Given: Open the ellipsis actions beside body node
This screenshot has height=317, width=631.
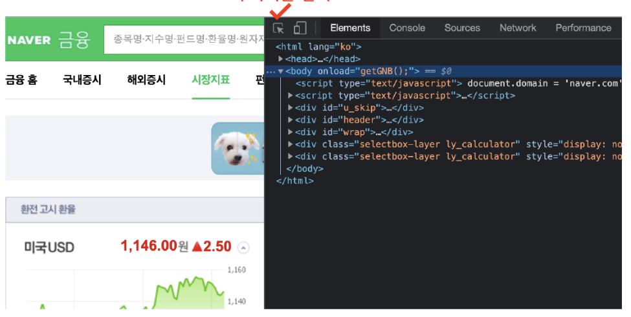Looking at the screenshot, I should coord(271,72).
